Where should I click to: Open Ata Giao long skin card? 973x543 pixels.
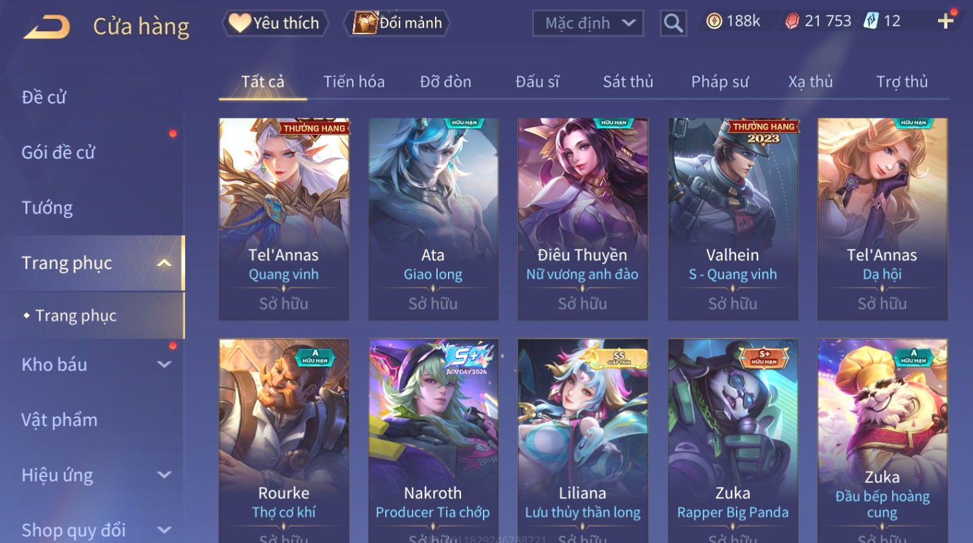coord(433,219)
